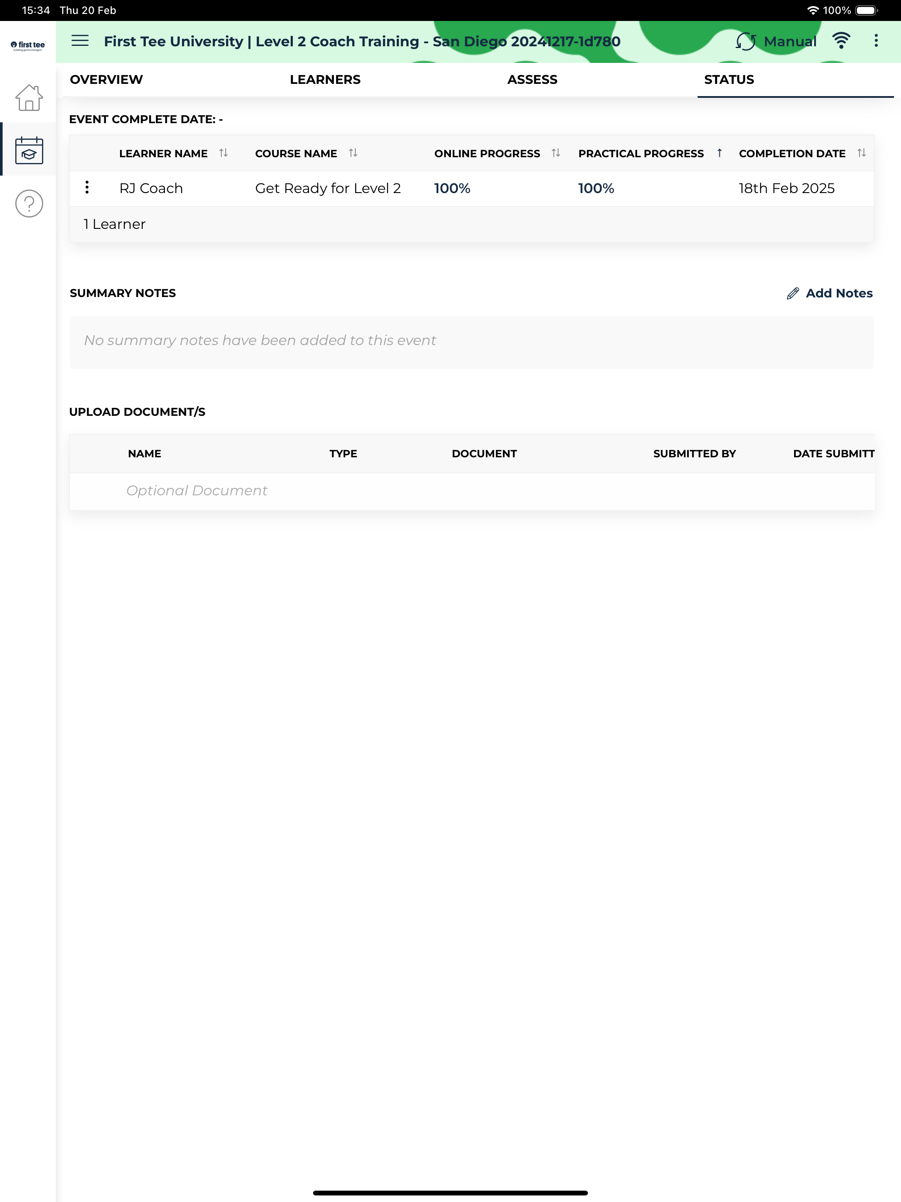This screenshot has height=1202, width=901.
Task: Tap the status bar Wi-Fi icon
Action: [812, 10]
